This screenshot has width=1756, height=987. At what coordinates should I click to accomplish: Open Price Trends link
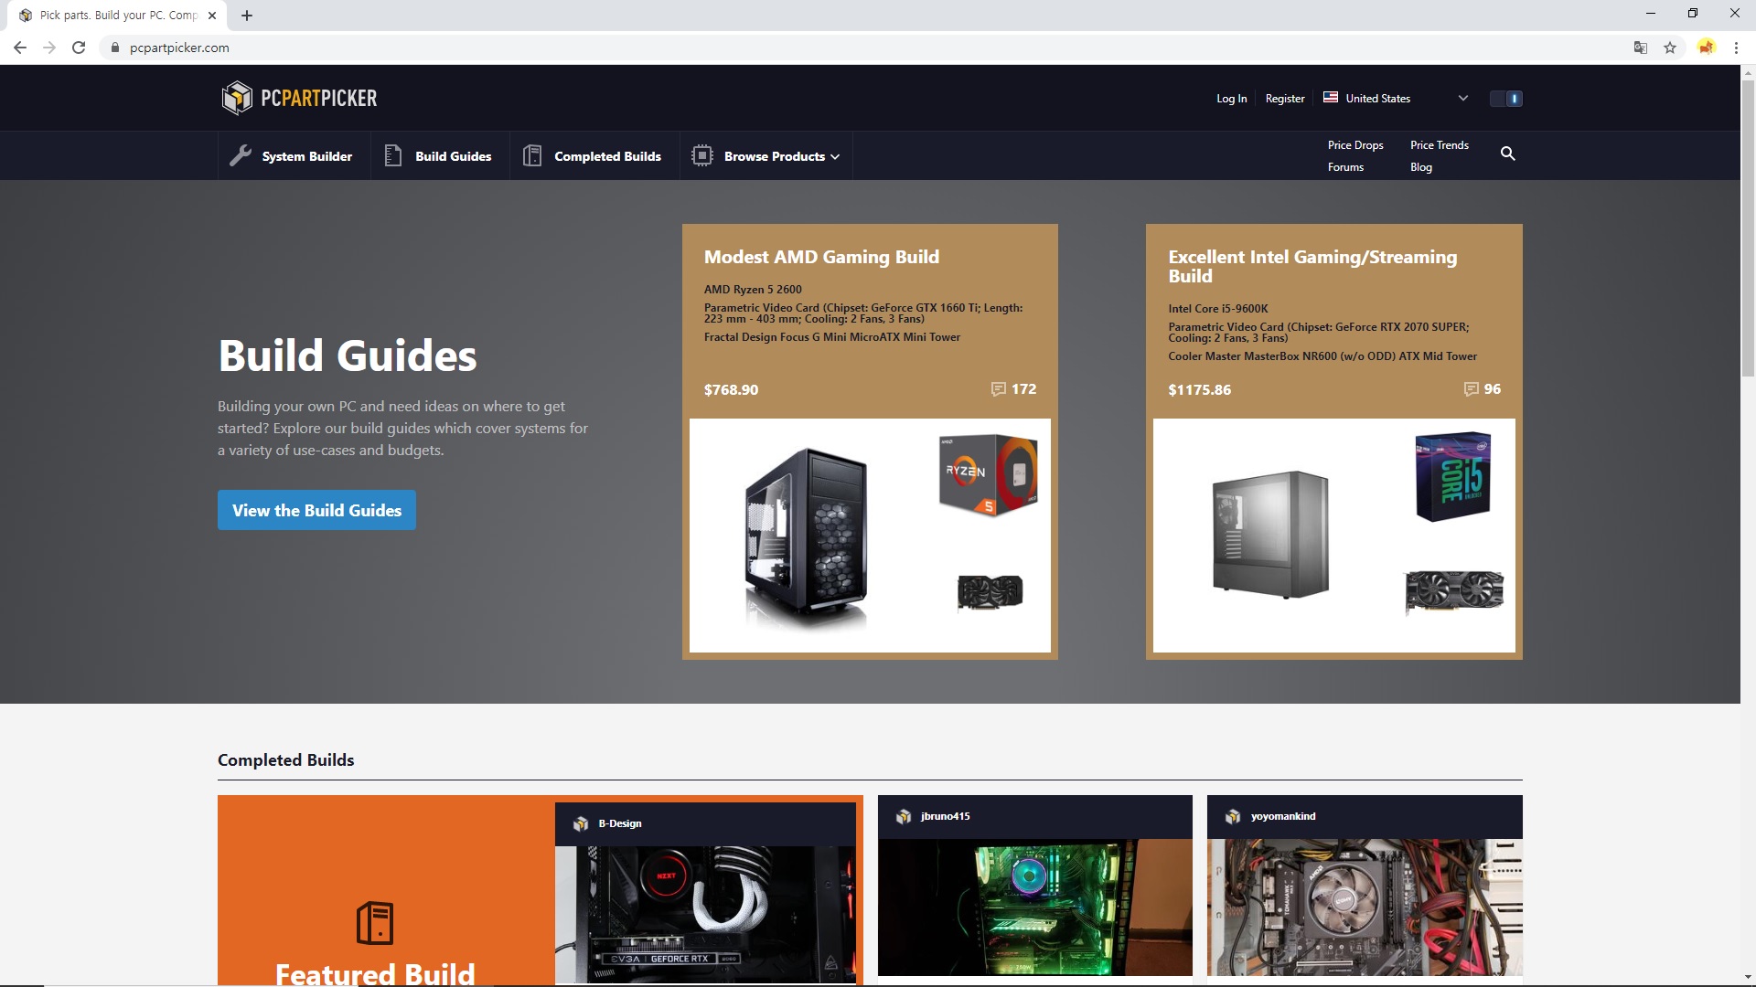pyautogui.click(x=1440, y=145)
